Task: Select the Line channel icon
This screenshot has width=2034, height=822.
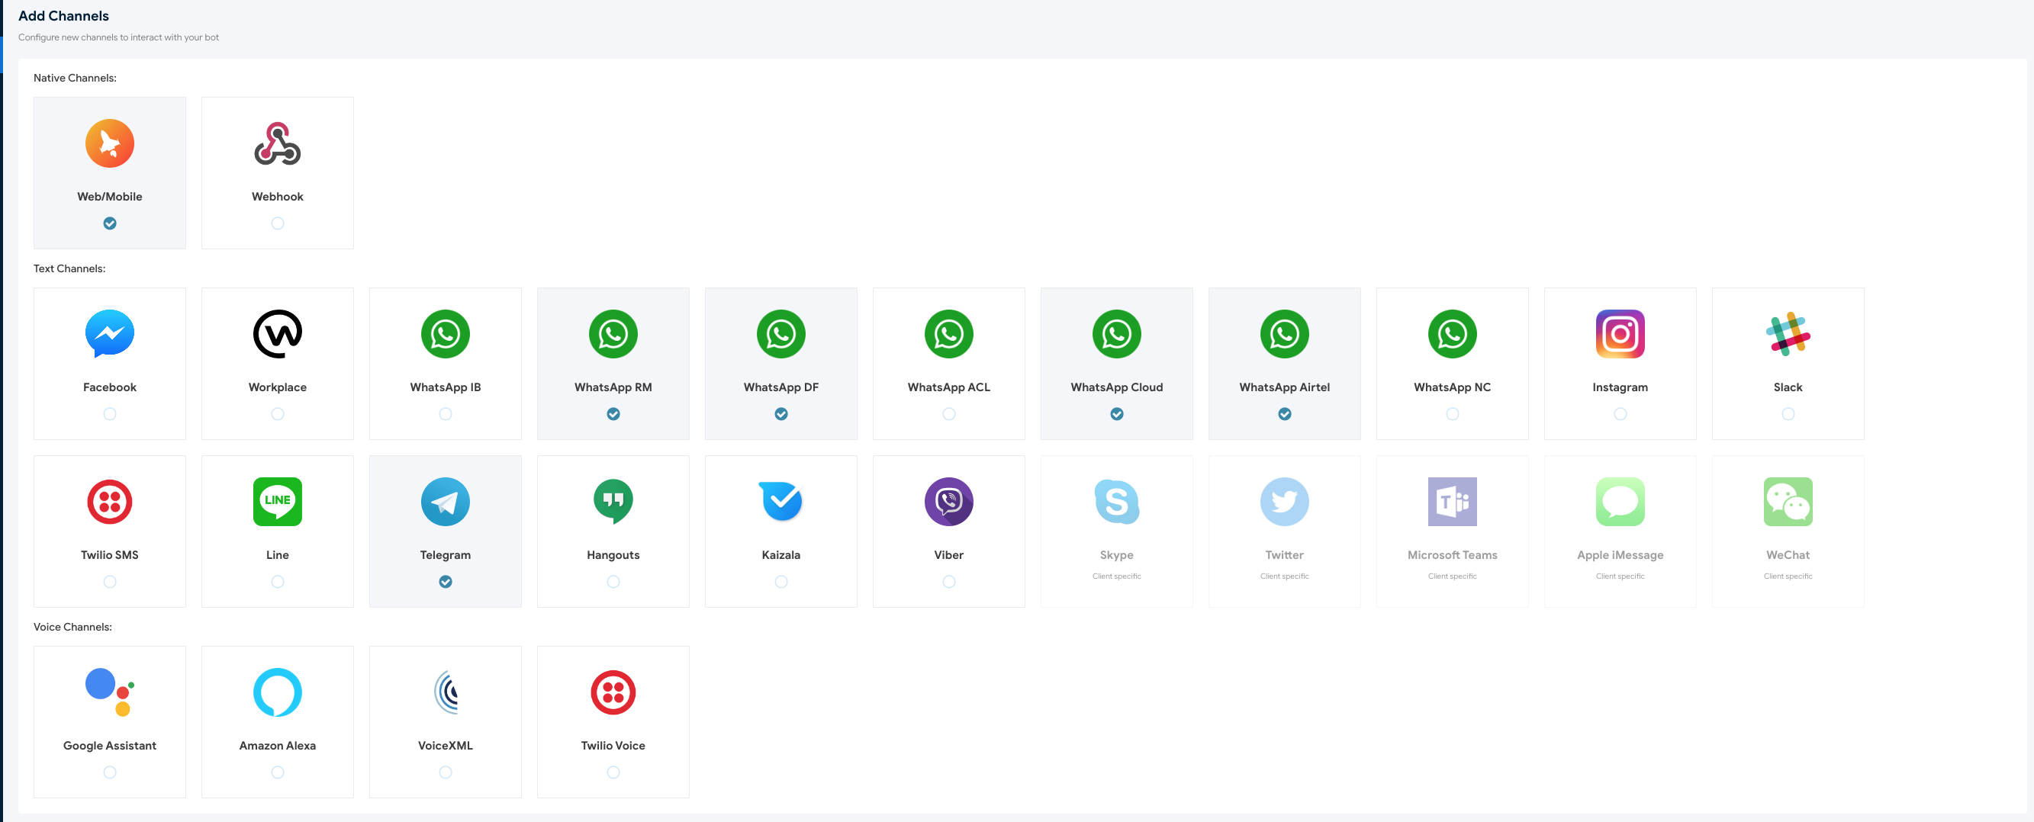Action: (277, 501)
